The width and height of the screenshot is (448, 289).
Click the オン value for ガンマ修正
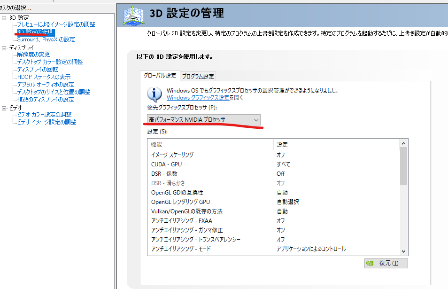click(x=281, y=230)
